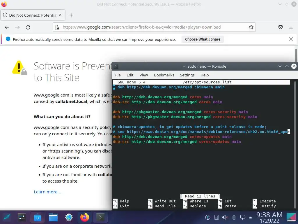This screenshot has height=224, width=298.
Task: Click the ceres-security deb line
Action: pos(180,112)
